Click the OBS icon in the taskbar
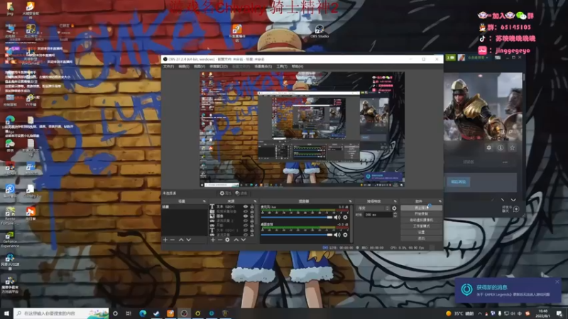This screenshot has height=319, width=568. click(x=184, y=313)
